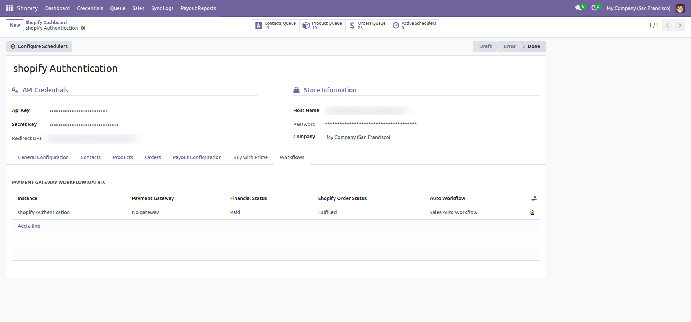691x322 pixels.
Task: Delete the shopify Authentication workflow row
Action: coord(532,212)
